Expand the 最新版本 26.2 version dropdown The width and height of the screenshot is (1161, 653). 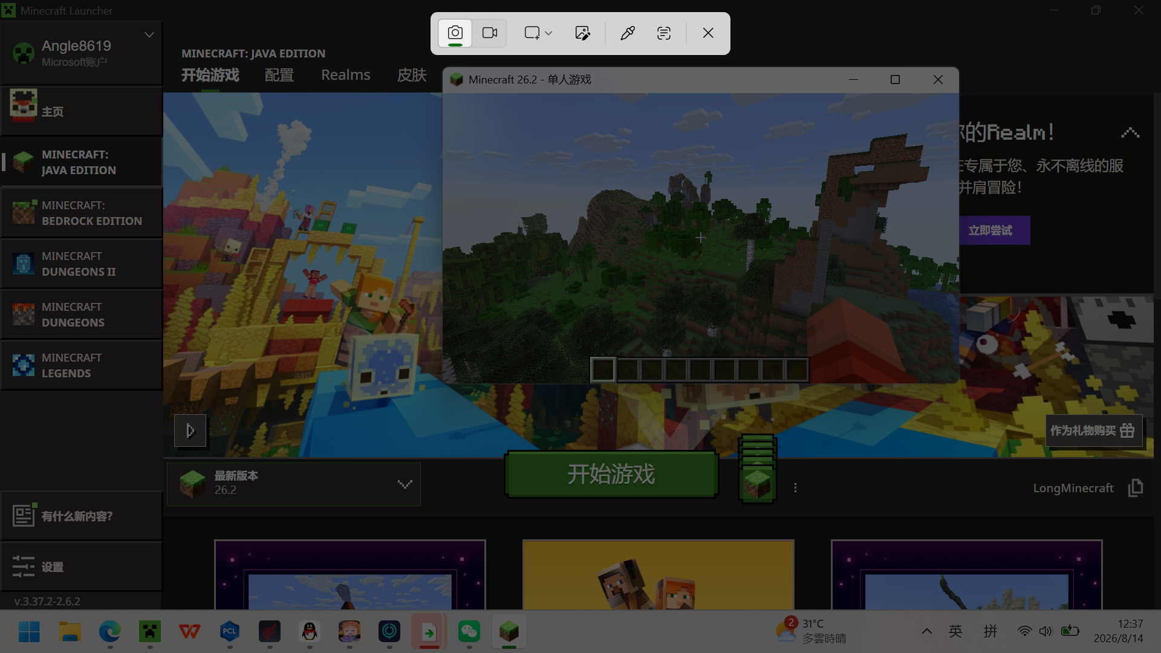(x=294, y=484)
